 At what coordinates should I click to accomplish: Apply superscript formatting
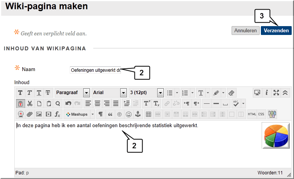click(147, 103)
